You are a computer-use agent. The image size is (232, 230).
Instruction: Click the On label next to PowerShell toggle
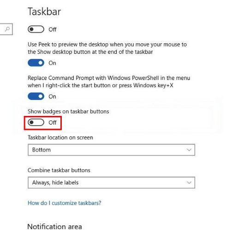(x=52, y=97)
